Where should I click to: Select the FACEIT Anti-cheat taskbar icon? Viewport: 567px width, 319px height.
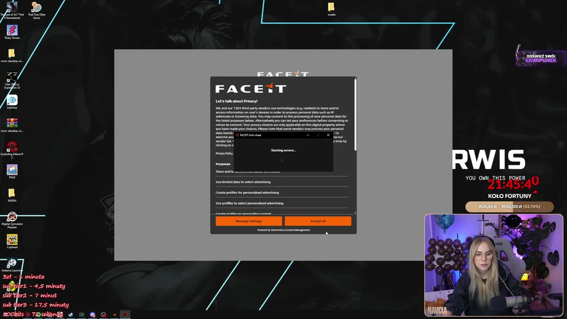click(125, 315)
